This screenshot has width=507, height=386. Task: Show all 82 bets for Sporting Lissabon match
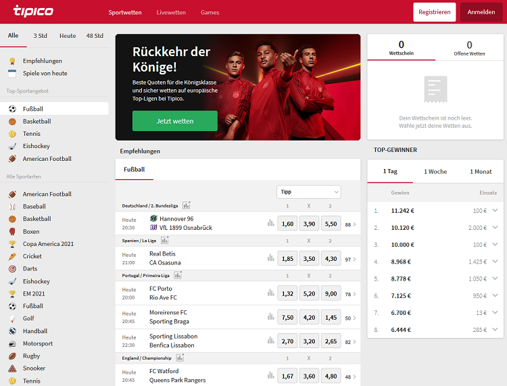tap(350, 342)
